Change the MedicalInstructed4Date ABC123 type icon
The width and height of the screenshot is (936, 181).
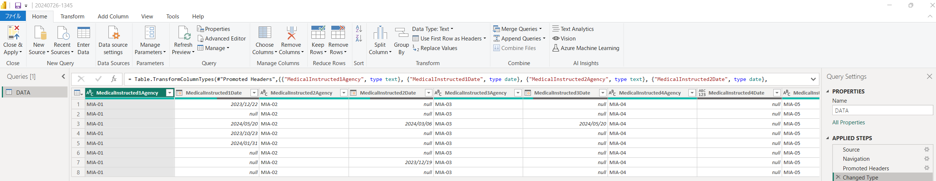coord(702,93)
